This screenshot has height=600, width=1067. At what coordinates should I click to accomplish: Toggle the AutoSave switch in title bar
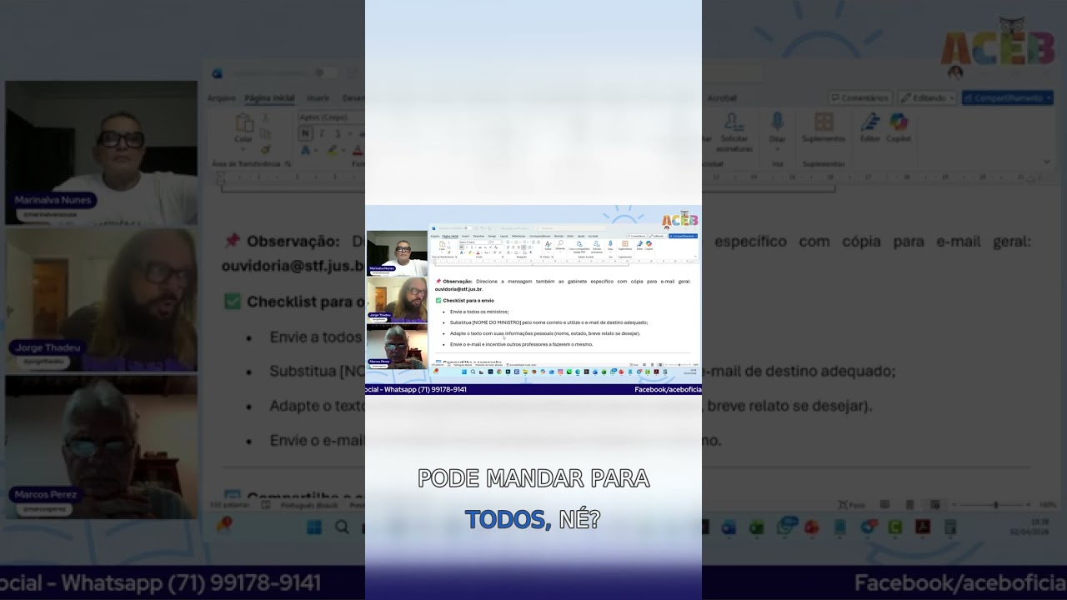coord(467,227)
